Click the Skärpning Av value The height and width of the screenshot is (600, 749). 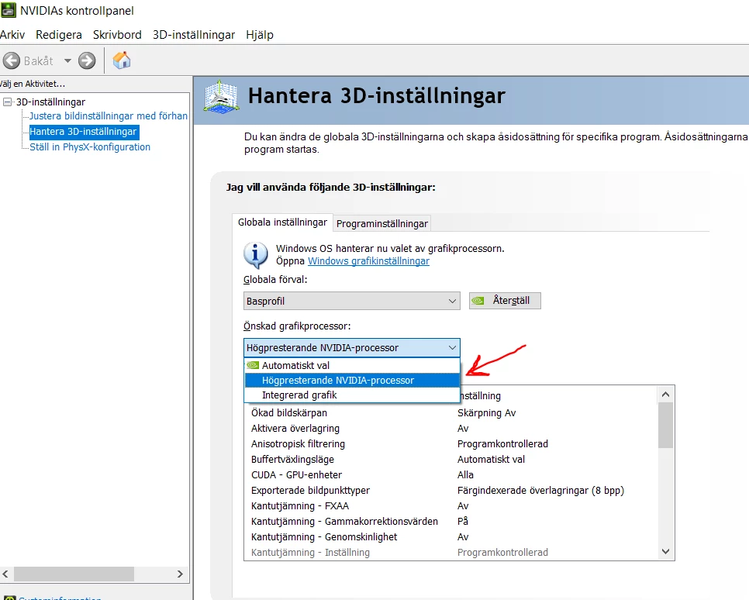486,412
